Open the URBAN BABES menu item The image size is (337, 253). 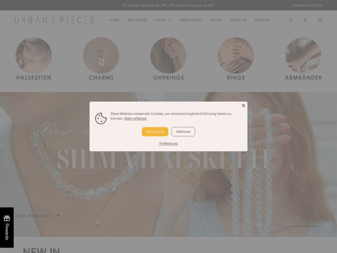tap(191, 20)
